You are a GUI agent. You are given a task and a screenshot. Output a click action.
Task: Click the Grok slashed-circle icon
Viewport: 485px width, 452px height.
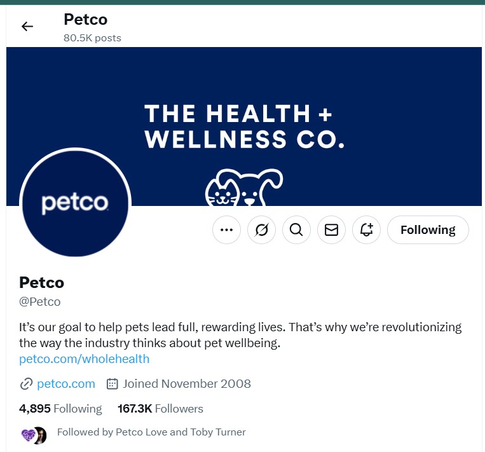click(x=261, y=230)
